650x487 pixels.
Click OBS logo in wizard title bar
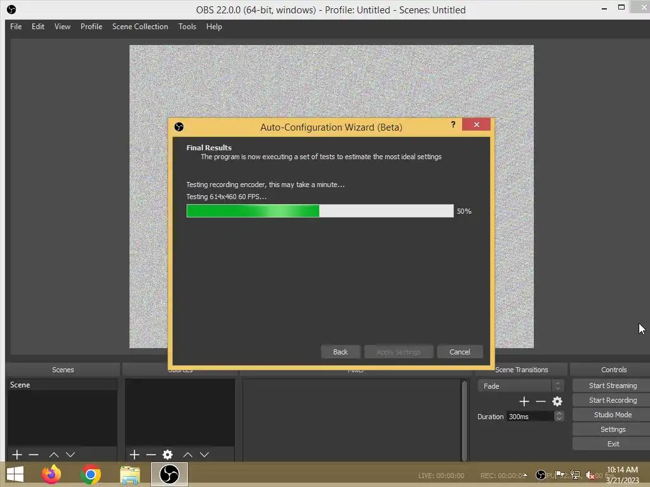click(x=179, y=127)
